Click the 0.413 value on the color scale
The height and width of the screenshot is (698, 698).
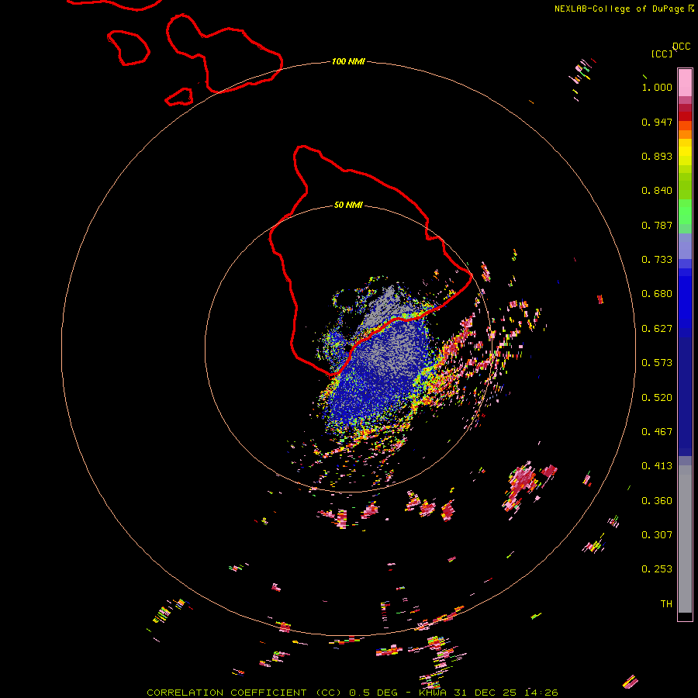(x=657, y=466)
